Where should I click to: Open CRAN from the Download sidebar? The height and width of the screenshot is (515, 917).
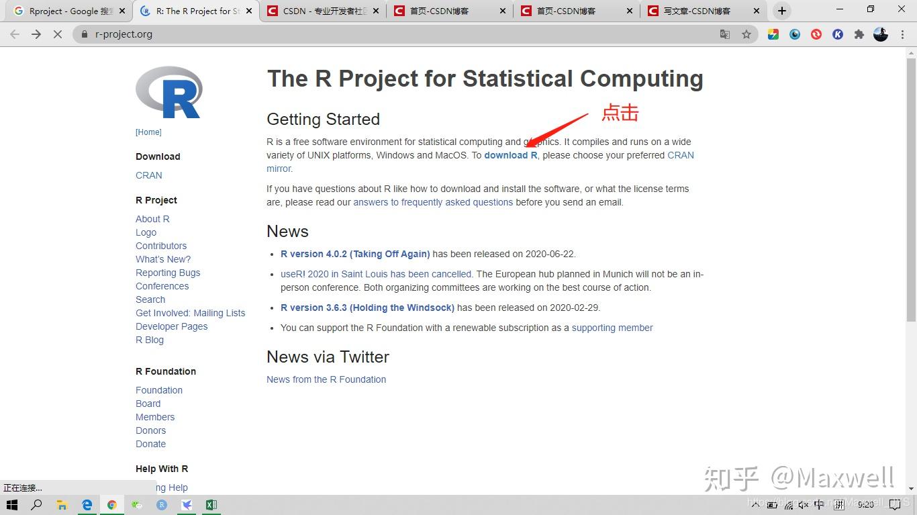(148, 175)
